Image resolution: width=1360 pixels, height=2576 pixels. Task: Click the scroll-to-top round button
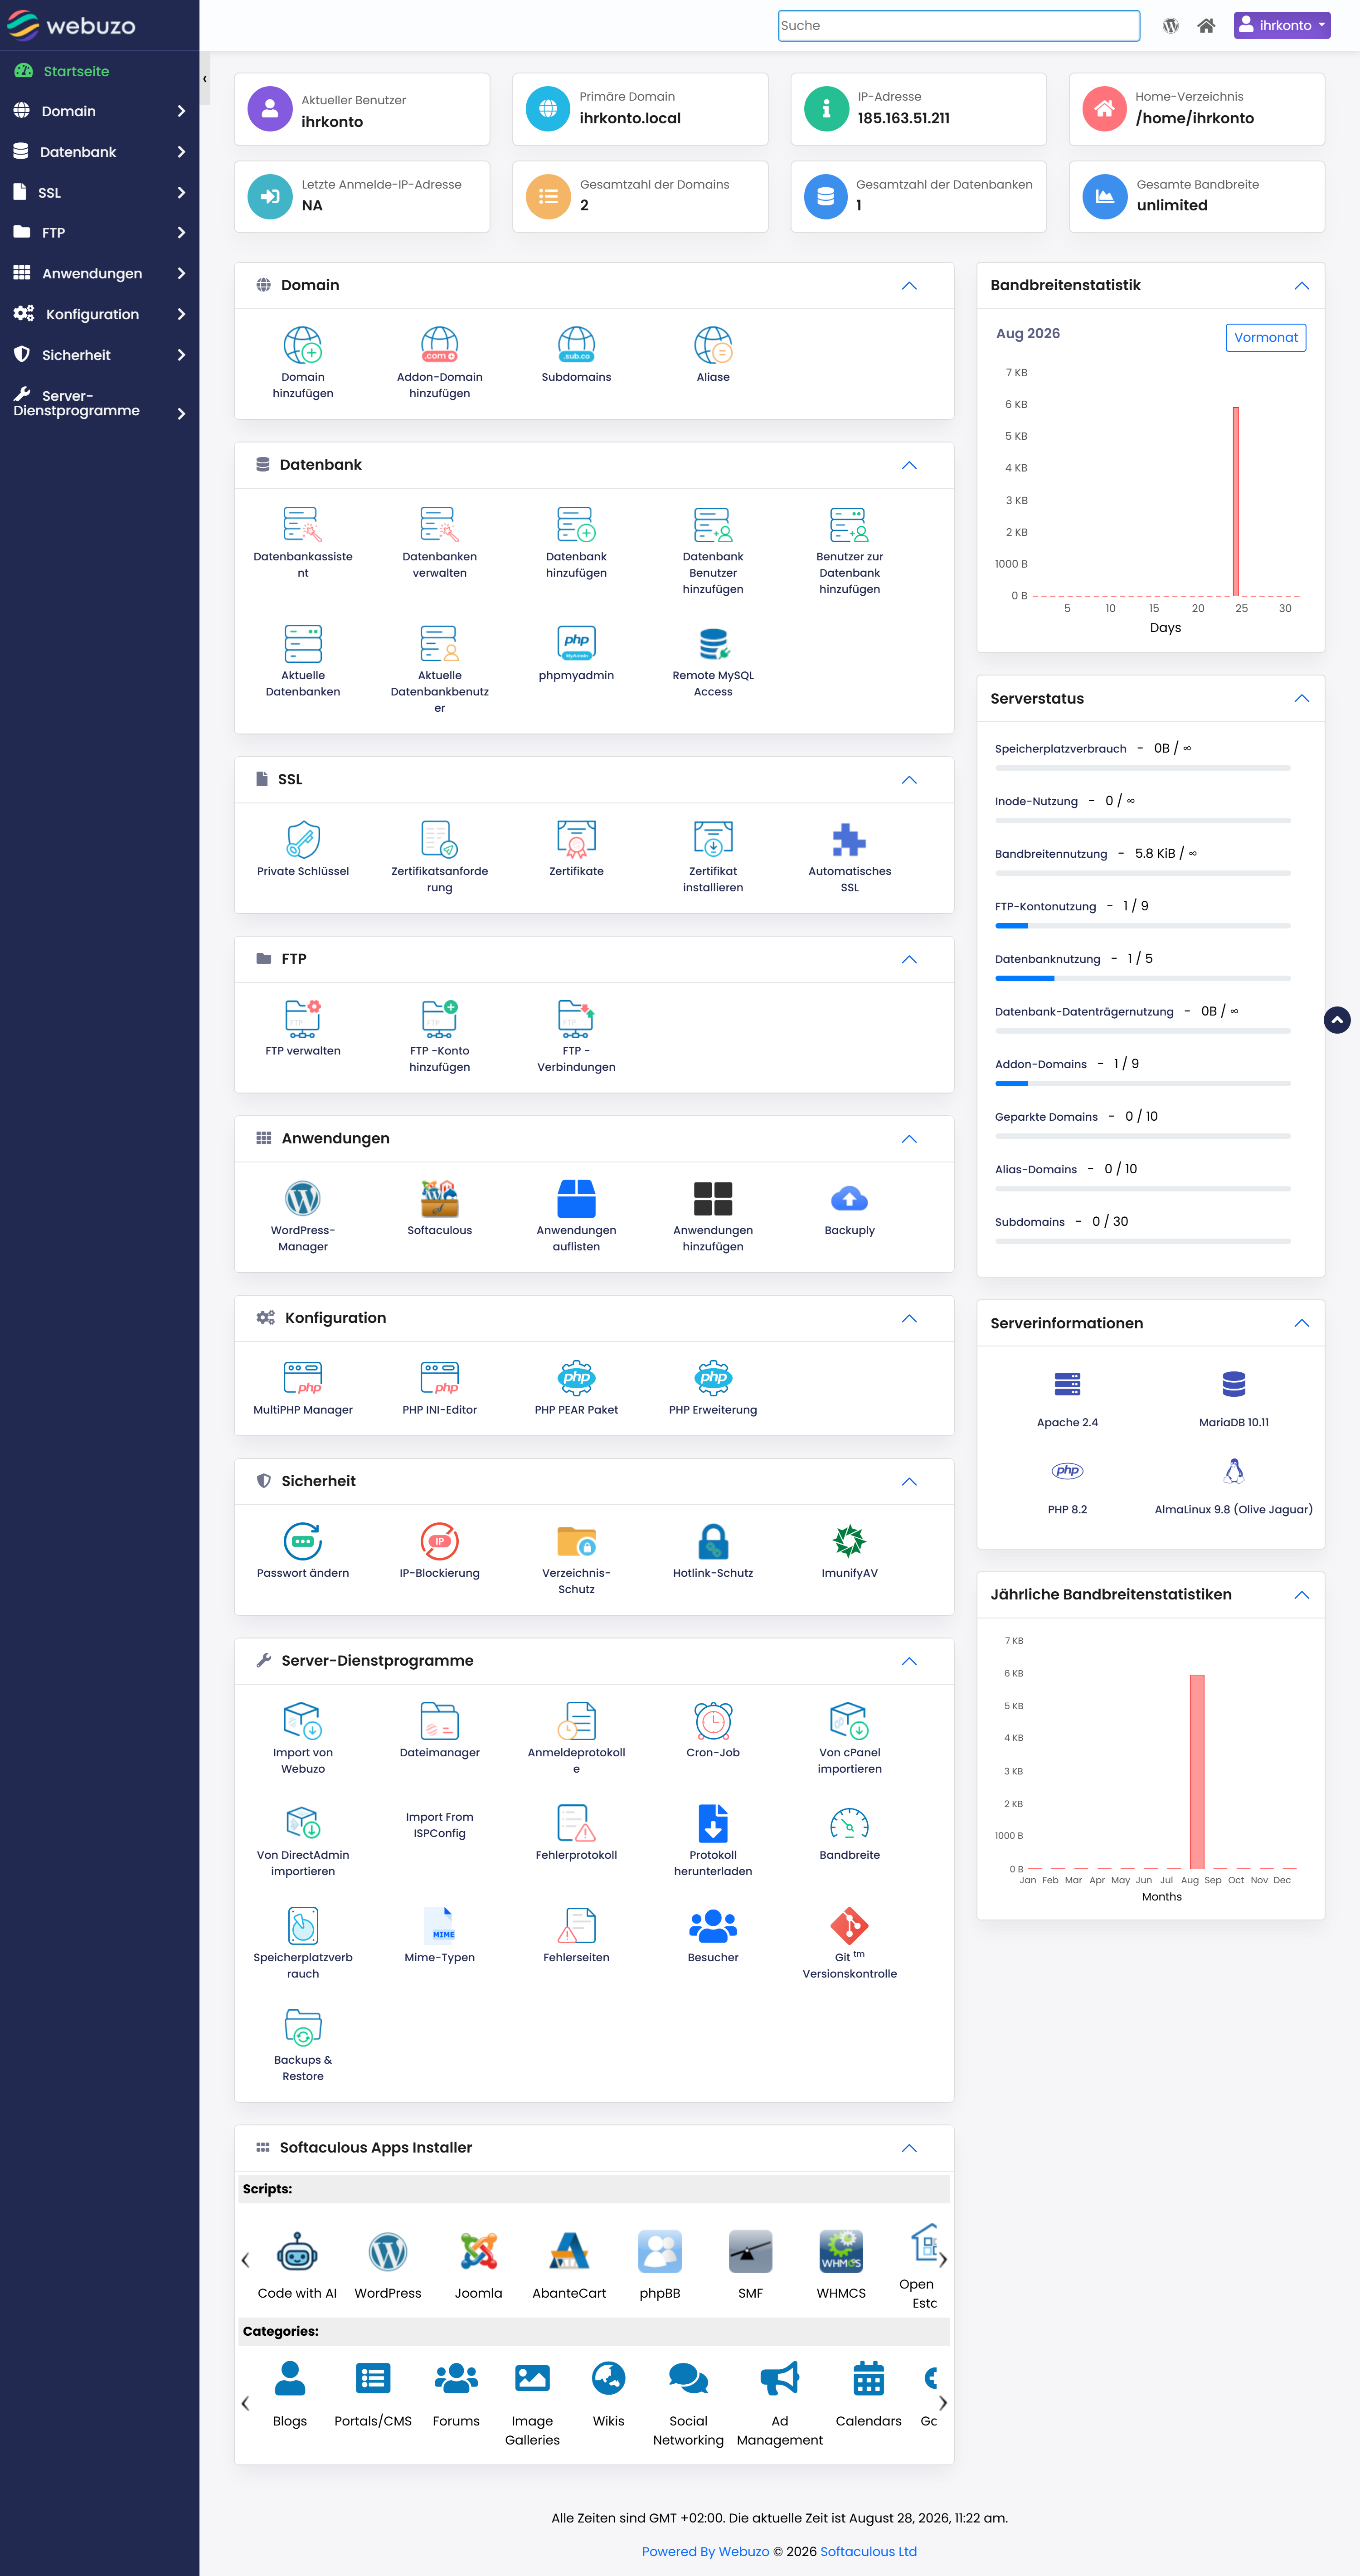(x=1337, y=1020)
